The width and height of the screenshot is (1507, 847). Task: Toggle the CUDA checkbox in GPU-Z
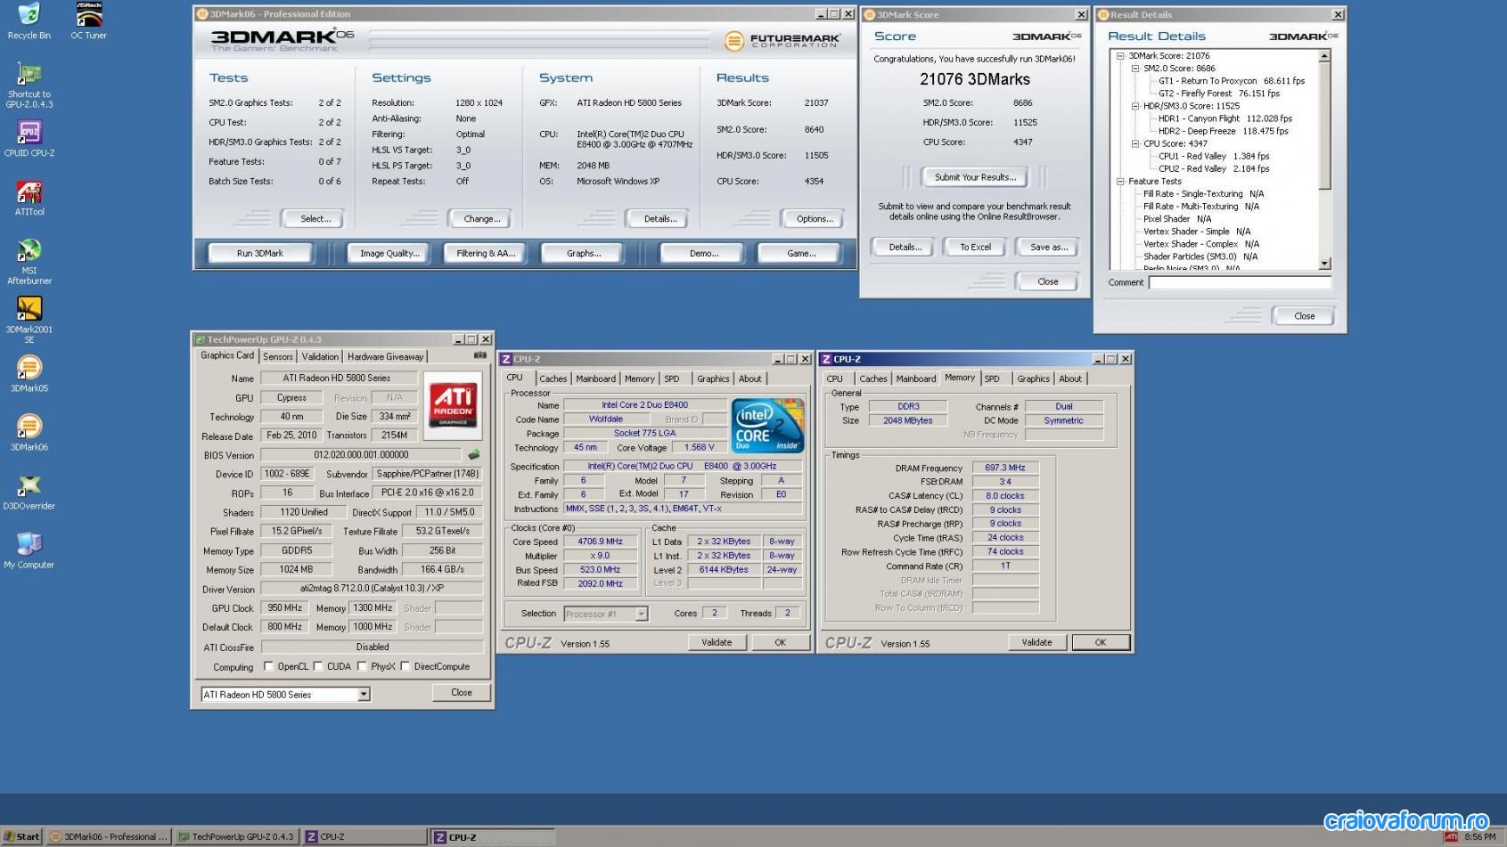(318, 666)
